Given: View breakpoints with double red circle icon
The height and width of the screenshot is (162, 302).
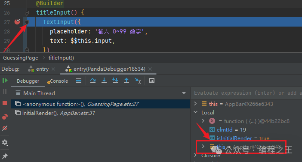Looking at the screenshot, I should coord(5,117).
